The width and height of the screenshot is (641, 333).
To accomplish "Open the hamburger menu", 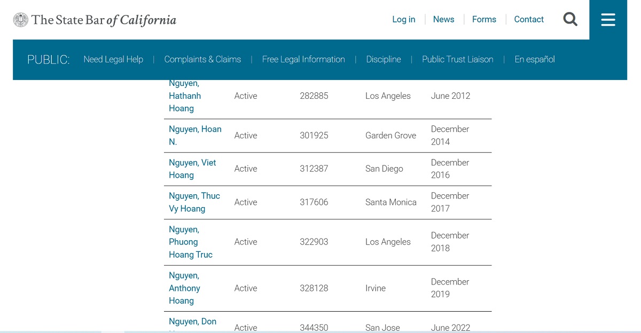I will pyautogui.click(x=608, y=20).
